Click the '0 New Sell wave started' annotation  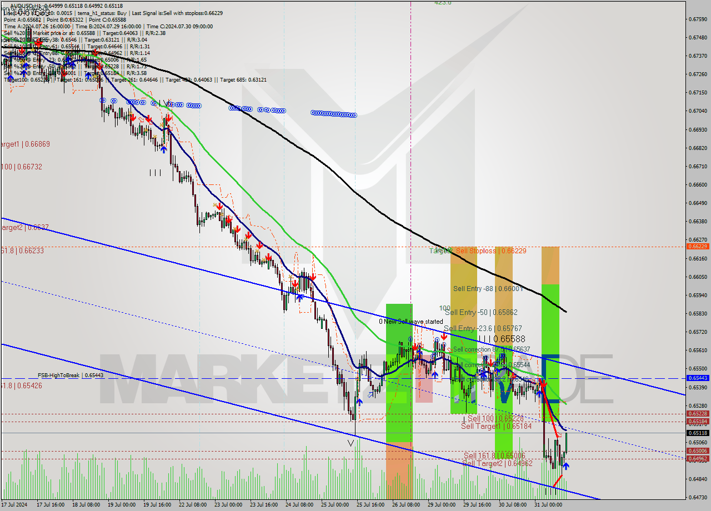[411, 322]
